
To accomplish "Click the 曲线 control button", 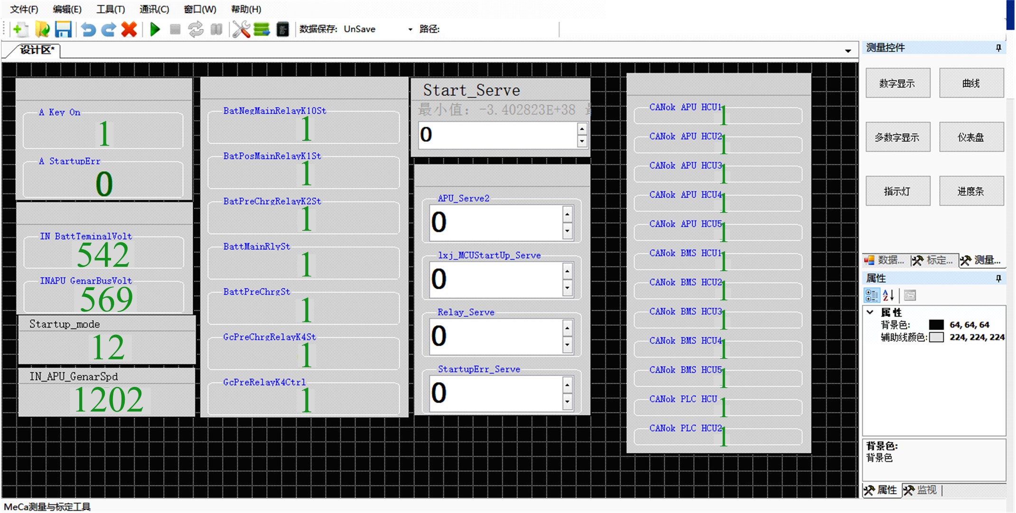I will [971, 83].
